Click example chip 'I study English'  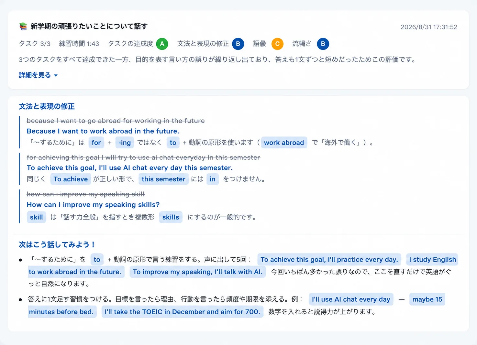[432, 259]
